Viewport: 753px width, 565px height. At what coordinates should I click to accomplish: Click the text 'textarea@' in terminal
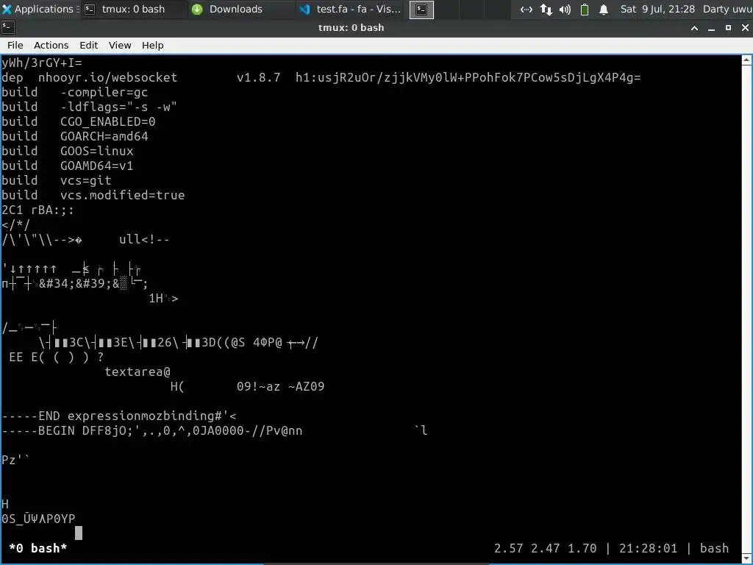(x=138, y=372)
